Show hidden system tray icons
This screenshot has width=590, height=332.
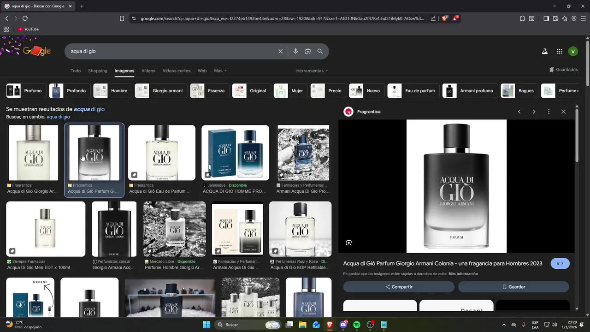503,325
